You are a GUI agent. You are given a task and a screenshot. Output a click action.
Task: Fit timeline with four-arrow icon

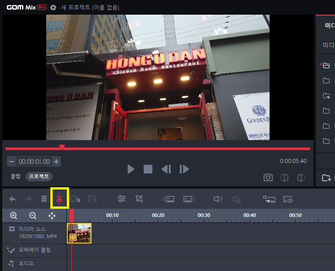click(x=52, y=216)
